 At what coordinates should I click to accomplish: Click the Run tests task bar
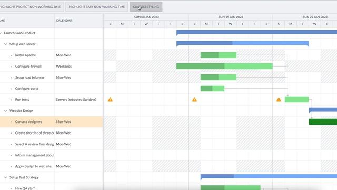pyautogui.click(x=296, y=100)
